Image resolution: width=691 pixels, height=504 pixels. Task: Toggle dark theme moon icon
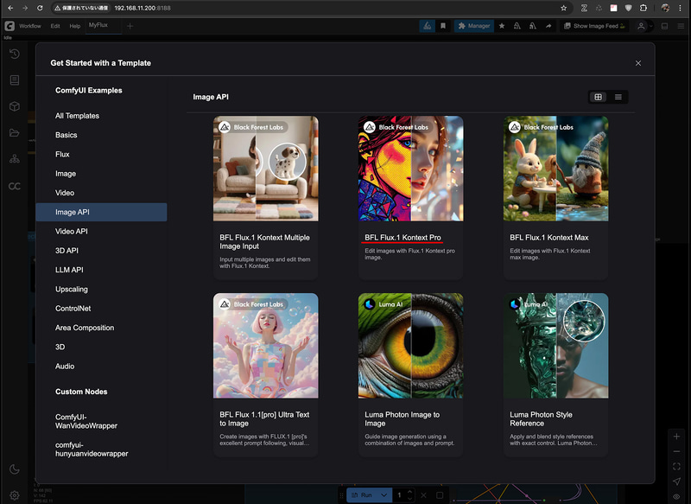15,469
